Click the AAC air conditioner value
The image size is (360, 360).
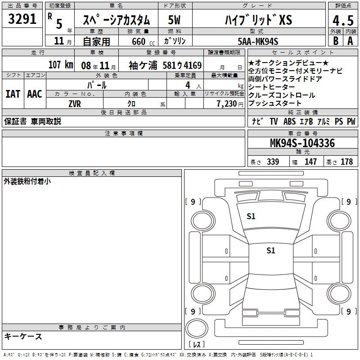click(x=35, y=94)
